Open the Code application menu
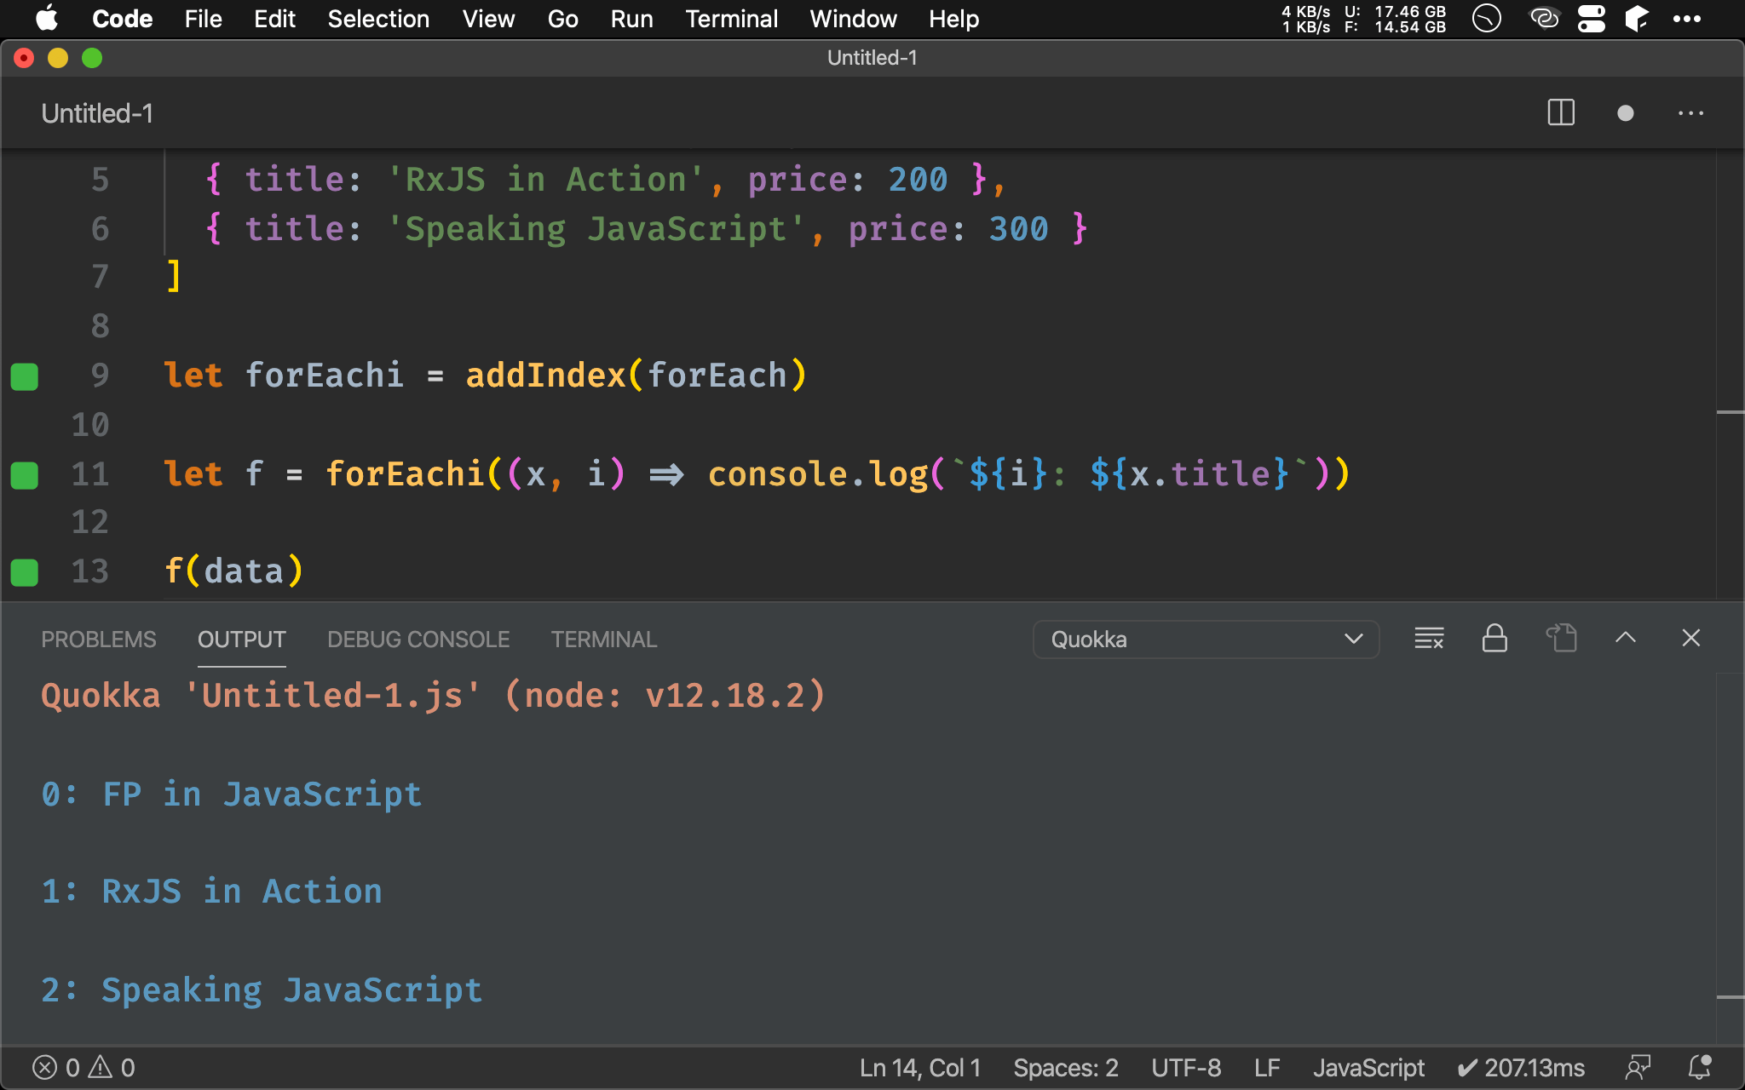 pos(122,19)
